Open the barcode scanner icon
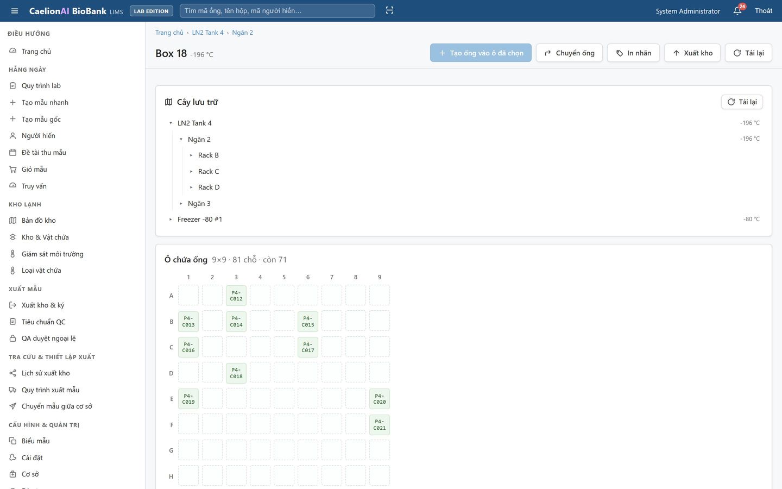782x489 pixels. pos(389,10)
